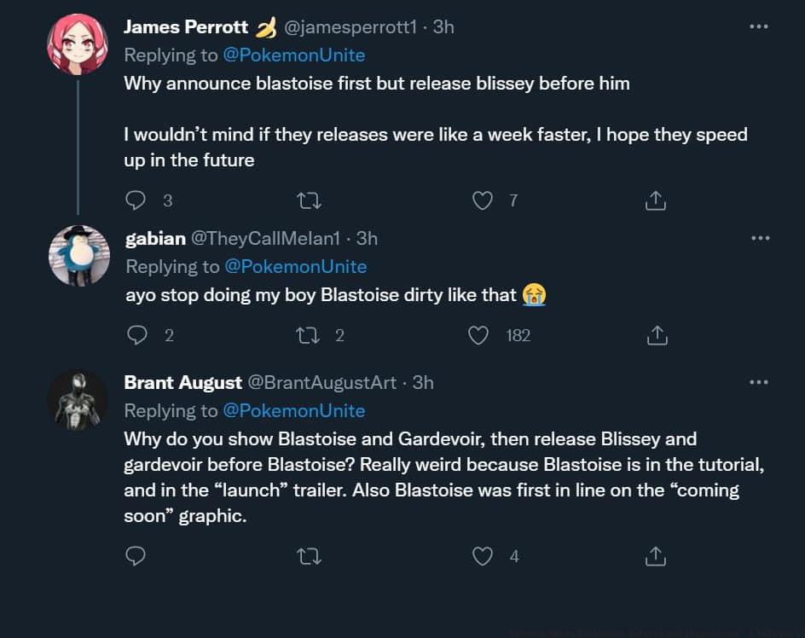This screenshot has height=638, width=805.
Task: Open Brant August's profile name
Action: pos(182,383)
